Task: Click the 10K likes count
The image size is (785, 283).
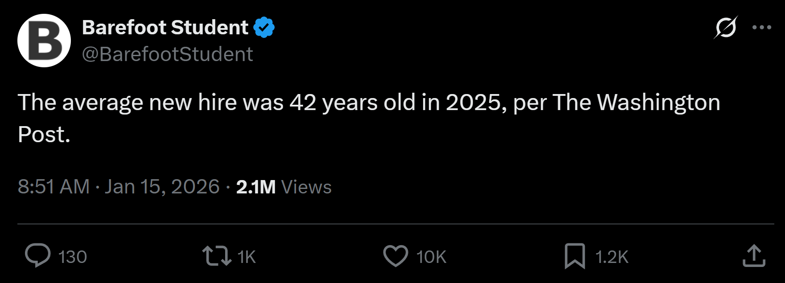Action: tap(432, 257)
